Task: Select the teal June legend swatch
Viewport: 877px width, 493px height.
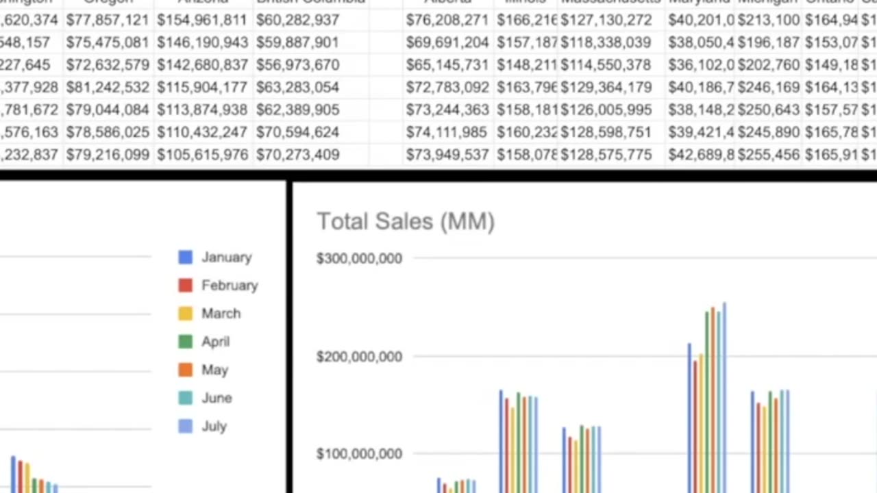Action: coord(186,398)
